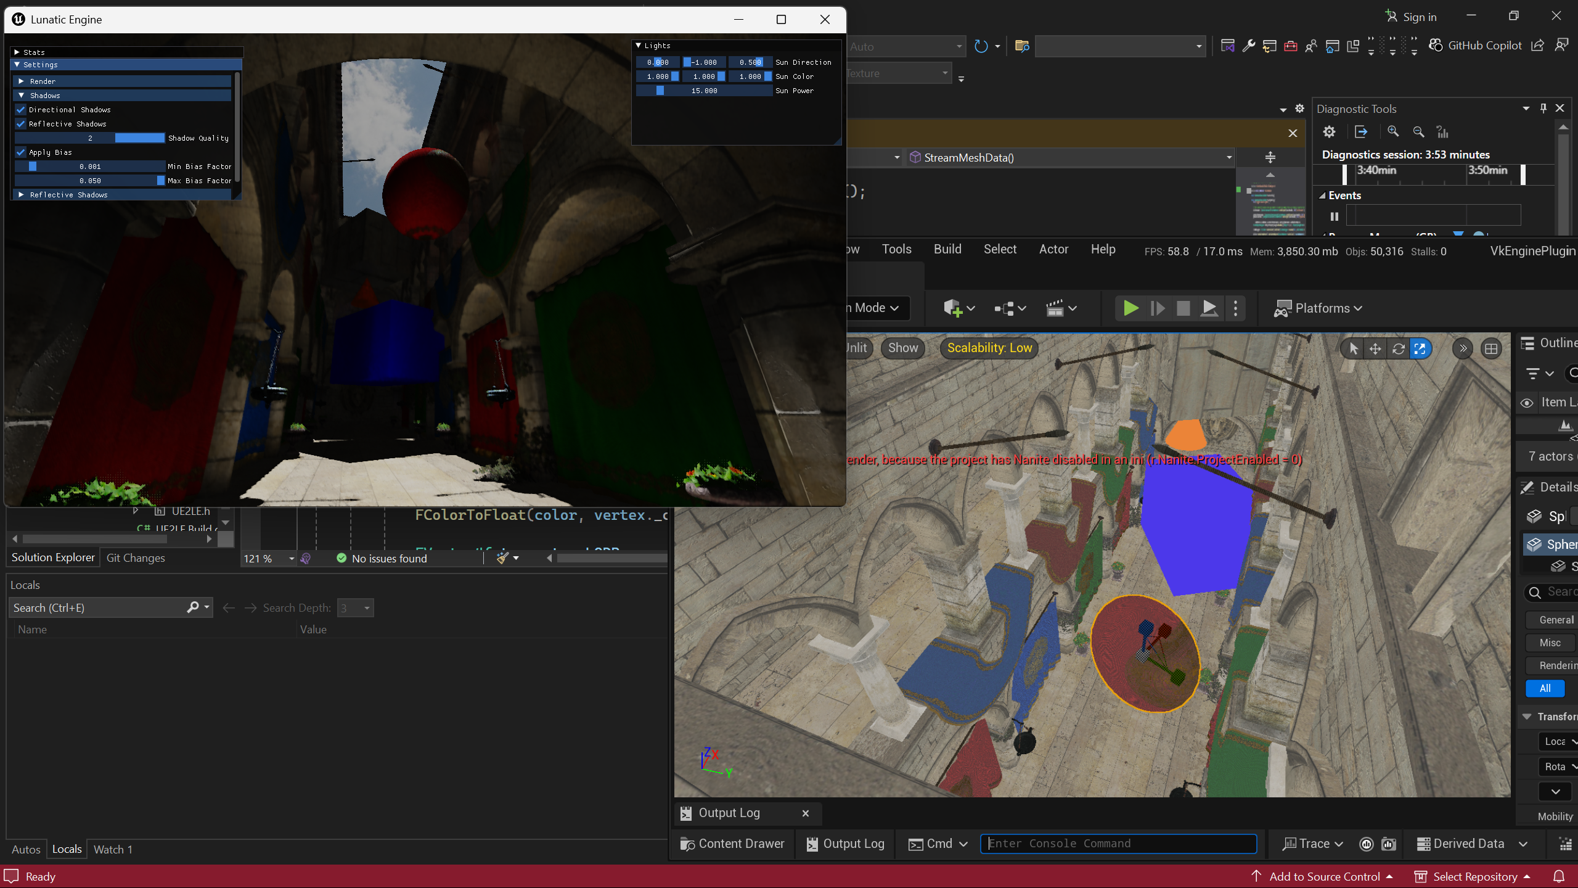Open the Cmd console type dropdown

[939, 844]
